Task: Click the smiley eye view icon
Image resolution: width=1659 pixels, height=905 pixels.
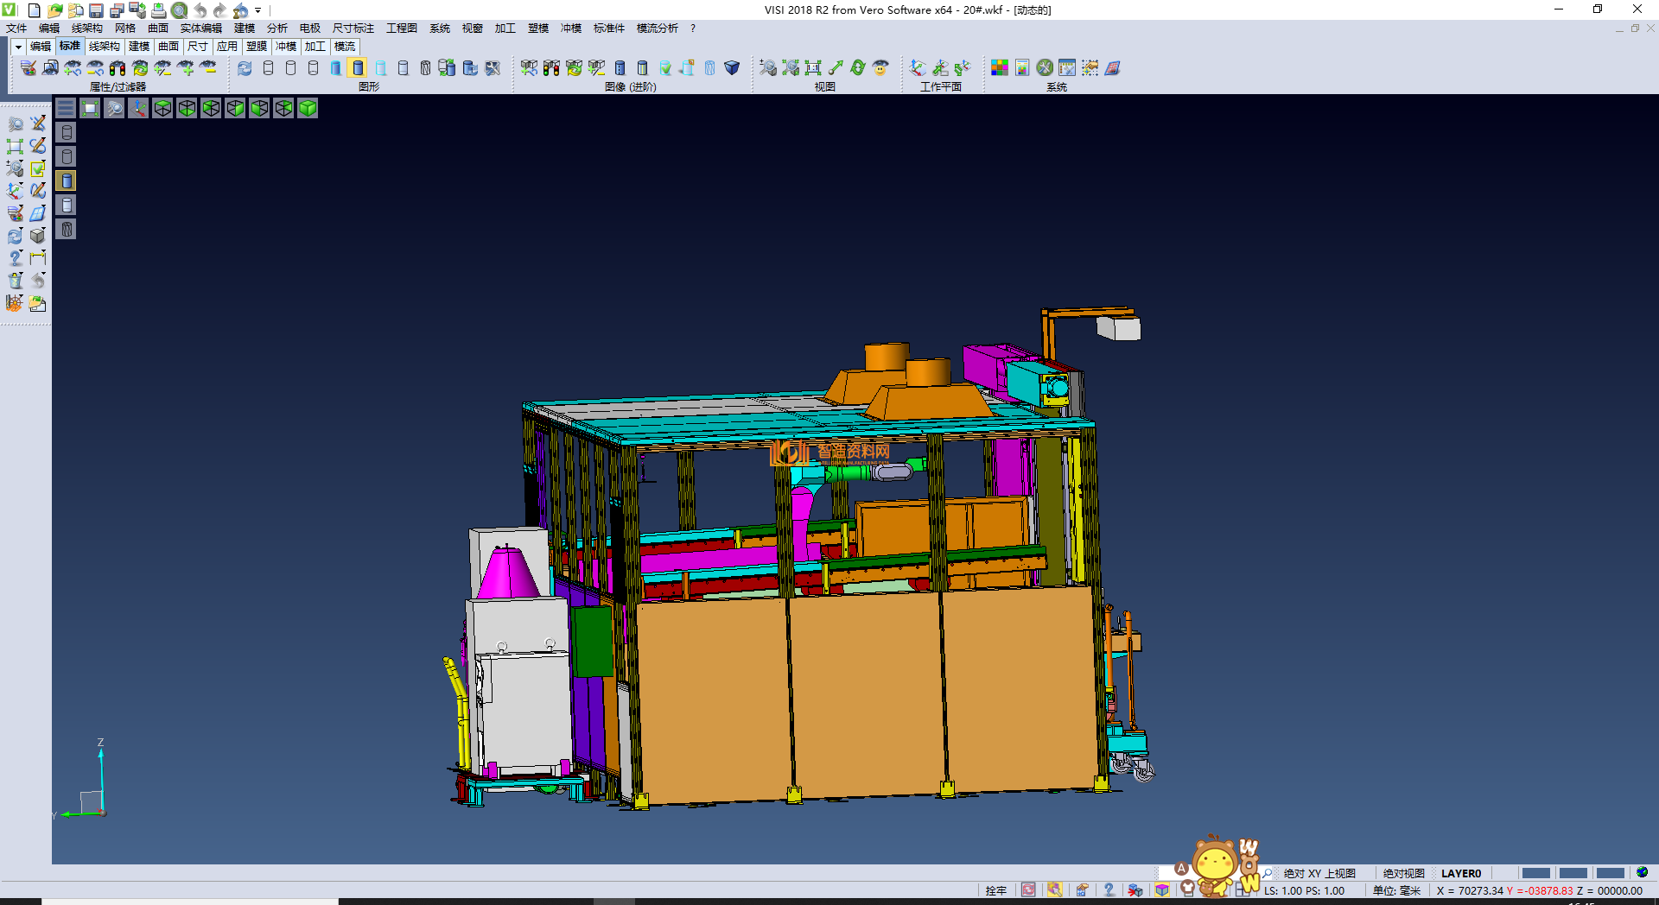Action: click(x=880, y=67)
